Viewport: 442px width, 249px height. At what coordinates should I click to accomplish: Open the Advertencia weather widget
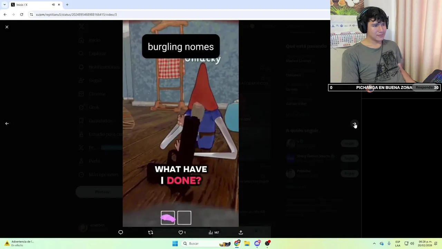[x=19, y=243]
